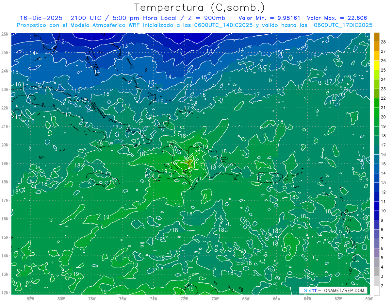The image size is (392, 303).
Task: Click the '12' contour label on the map
Action: (x=61, y=42)
